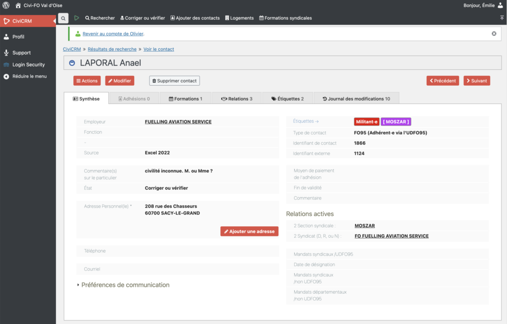The height and width of the screenshot is (324, 507).
Task: Open the Journal des modifications tab
Action: [356, 99]
